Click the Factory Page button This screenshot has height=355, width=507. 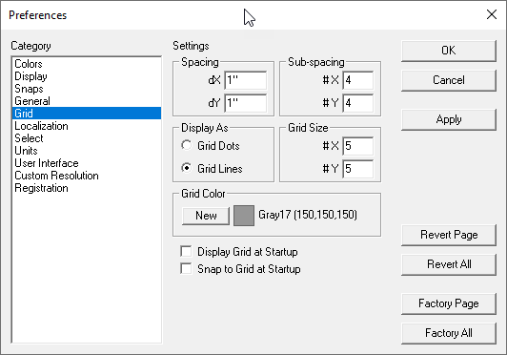[449, 303]
